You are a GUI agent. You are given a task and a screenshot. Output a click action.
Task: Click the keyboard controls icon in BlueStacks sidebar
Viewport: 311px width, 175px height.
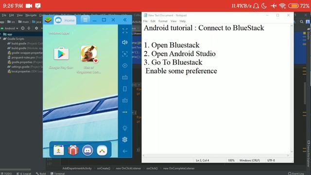pos(125,77)
